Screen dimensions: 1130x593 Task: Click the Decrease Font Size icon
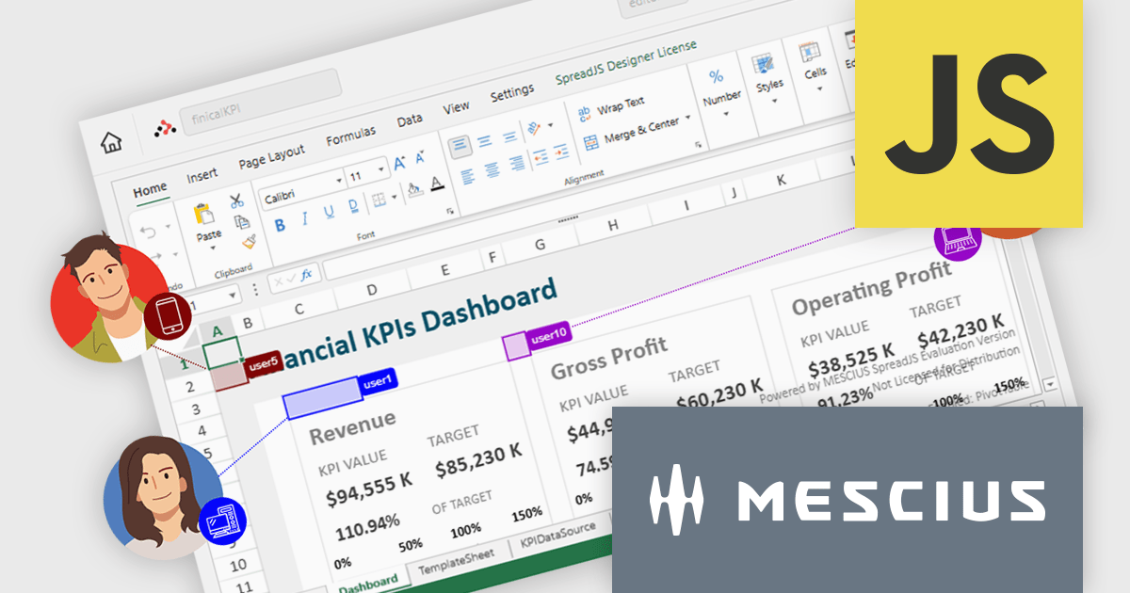pyautogui.click(x=419, y=158)
